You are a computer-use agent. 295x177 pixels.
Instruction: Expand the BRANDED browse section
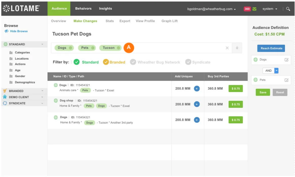click(x=42, y=91)
